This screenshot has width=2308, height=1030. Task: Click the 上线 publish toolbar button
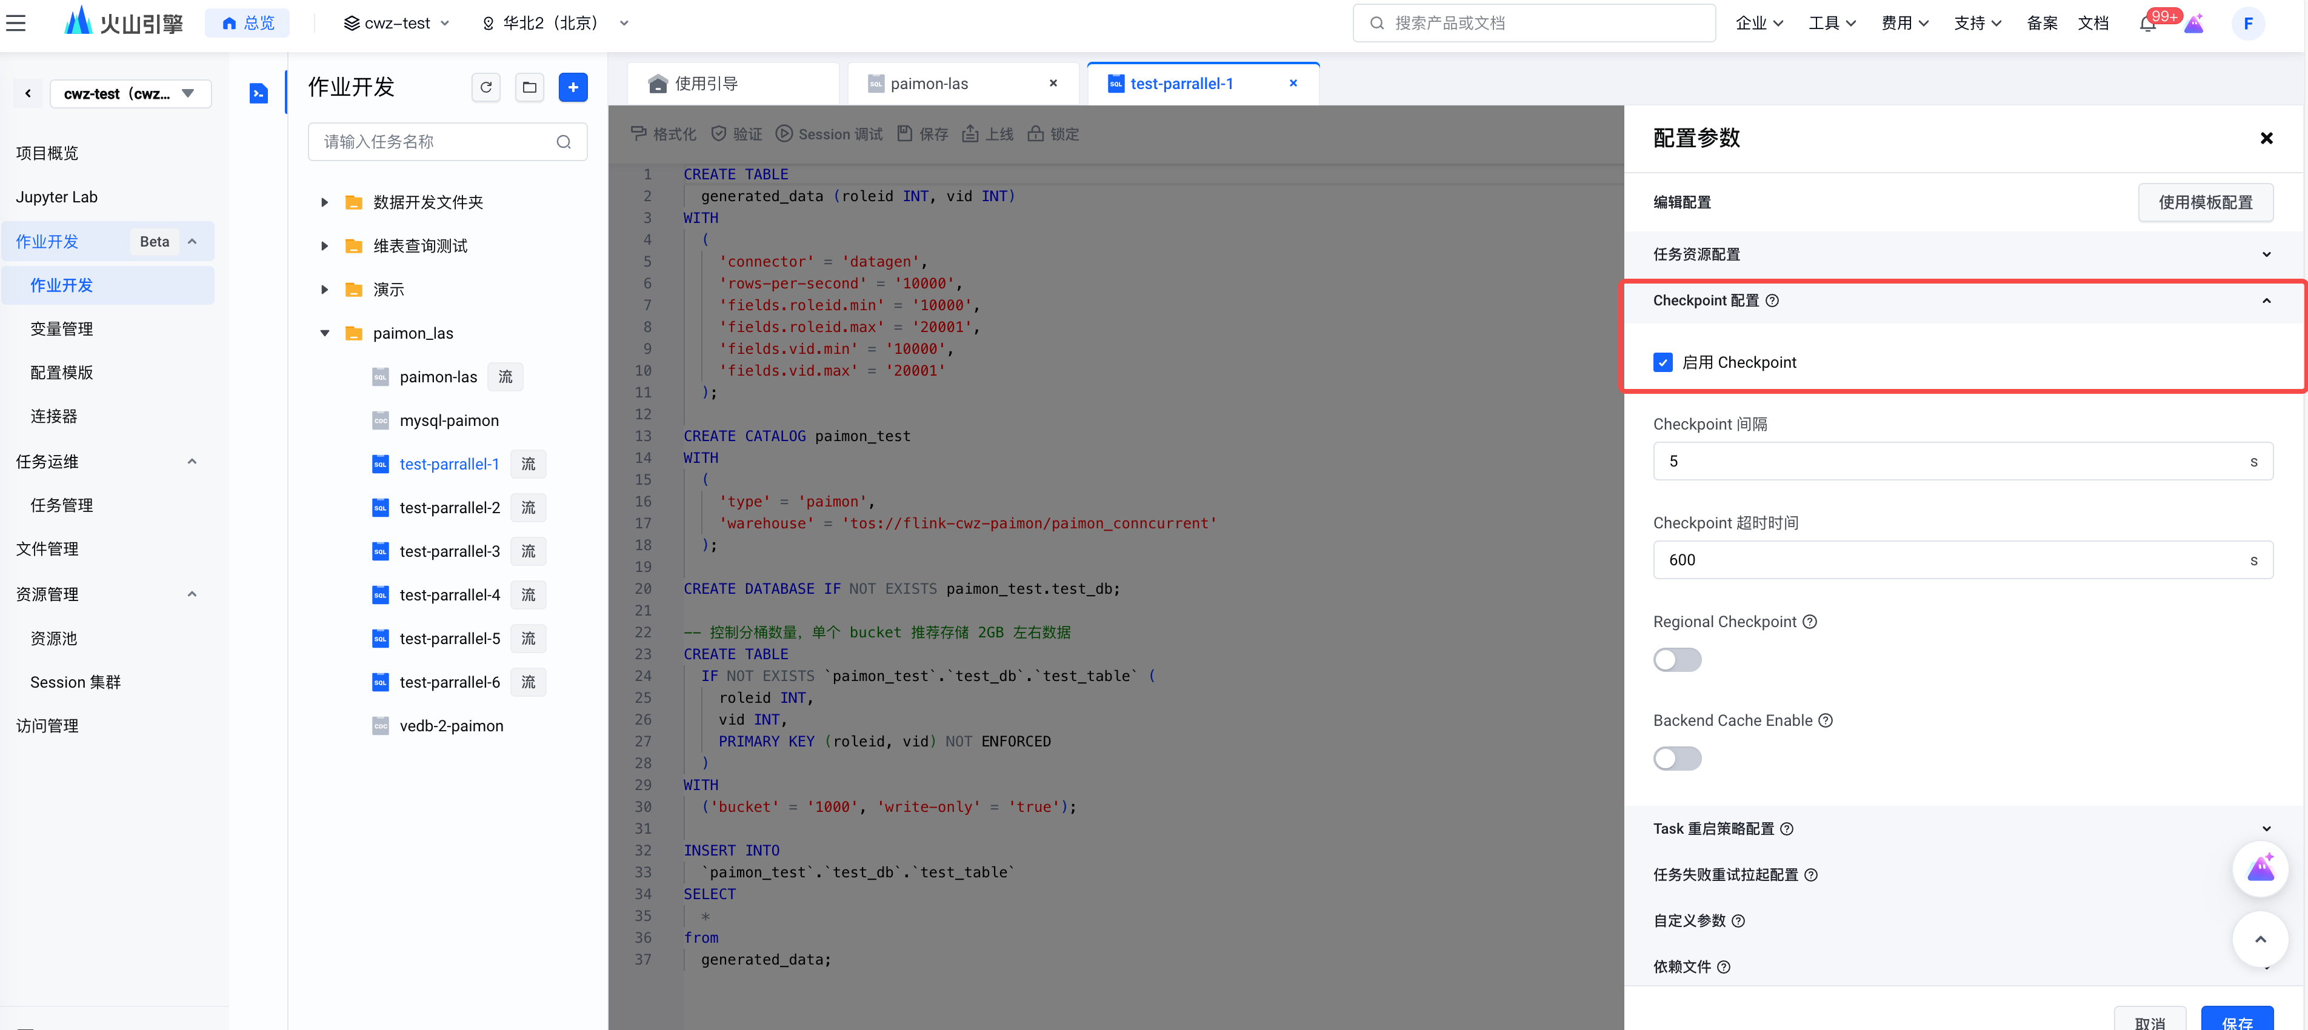click(989, 133)
